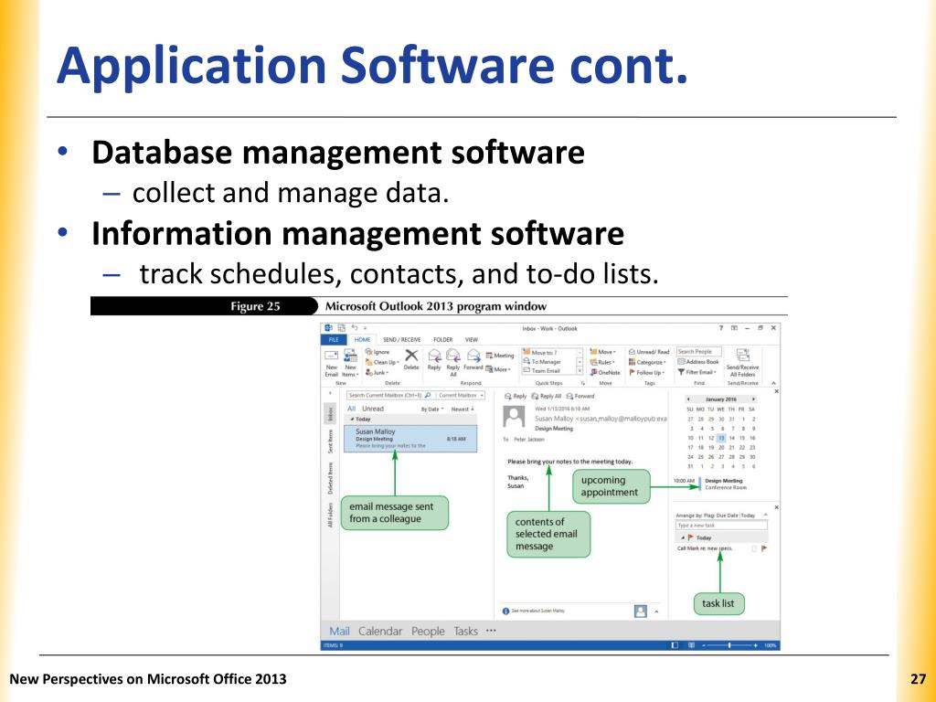Switch to Tasks in navigation bar
The height and width of the screenshot is (702, 936).
coord(465,631)
